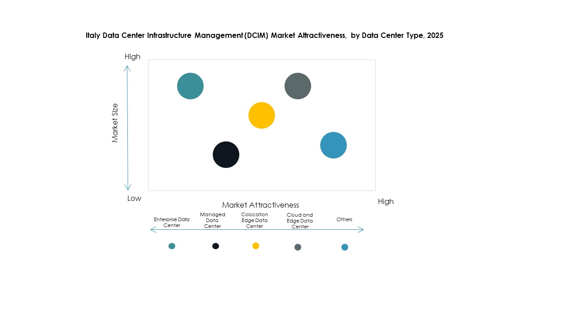578x325 pixels.
Task: Click the dark Managed Data Center bubble
Action: pyautogui.click(x=226, y=154)
